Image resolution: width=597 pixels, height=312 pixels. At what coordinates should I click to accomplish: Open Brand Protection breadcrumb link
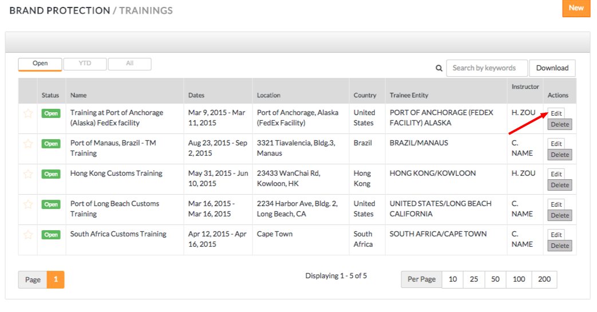click(x=60, y=10)
